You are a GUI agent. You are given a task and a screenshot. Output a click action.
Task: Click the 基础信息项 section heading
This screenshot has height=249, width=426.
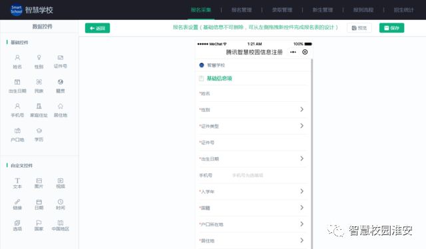pos(219,79)
